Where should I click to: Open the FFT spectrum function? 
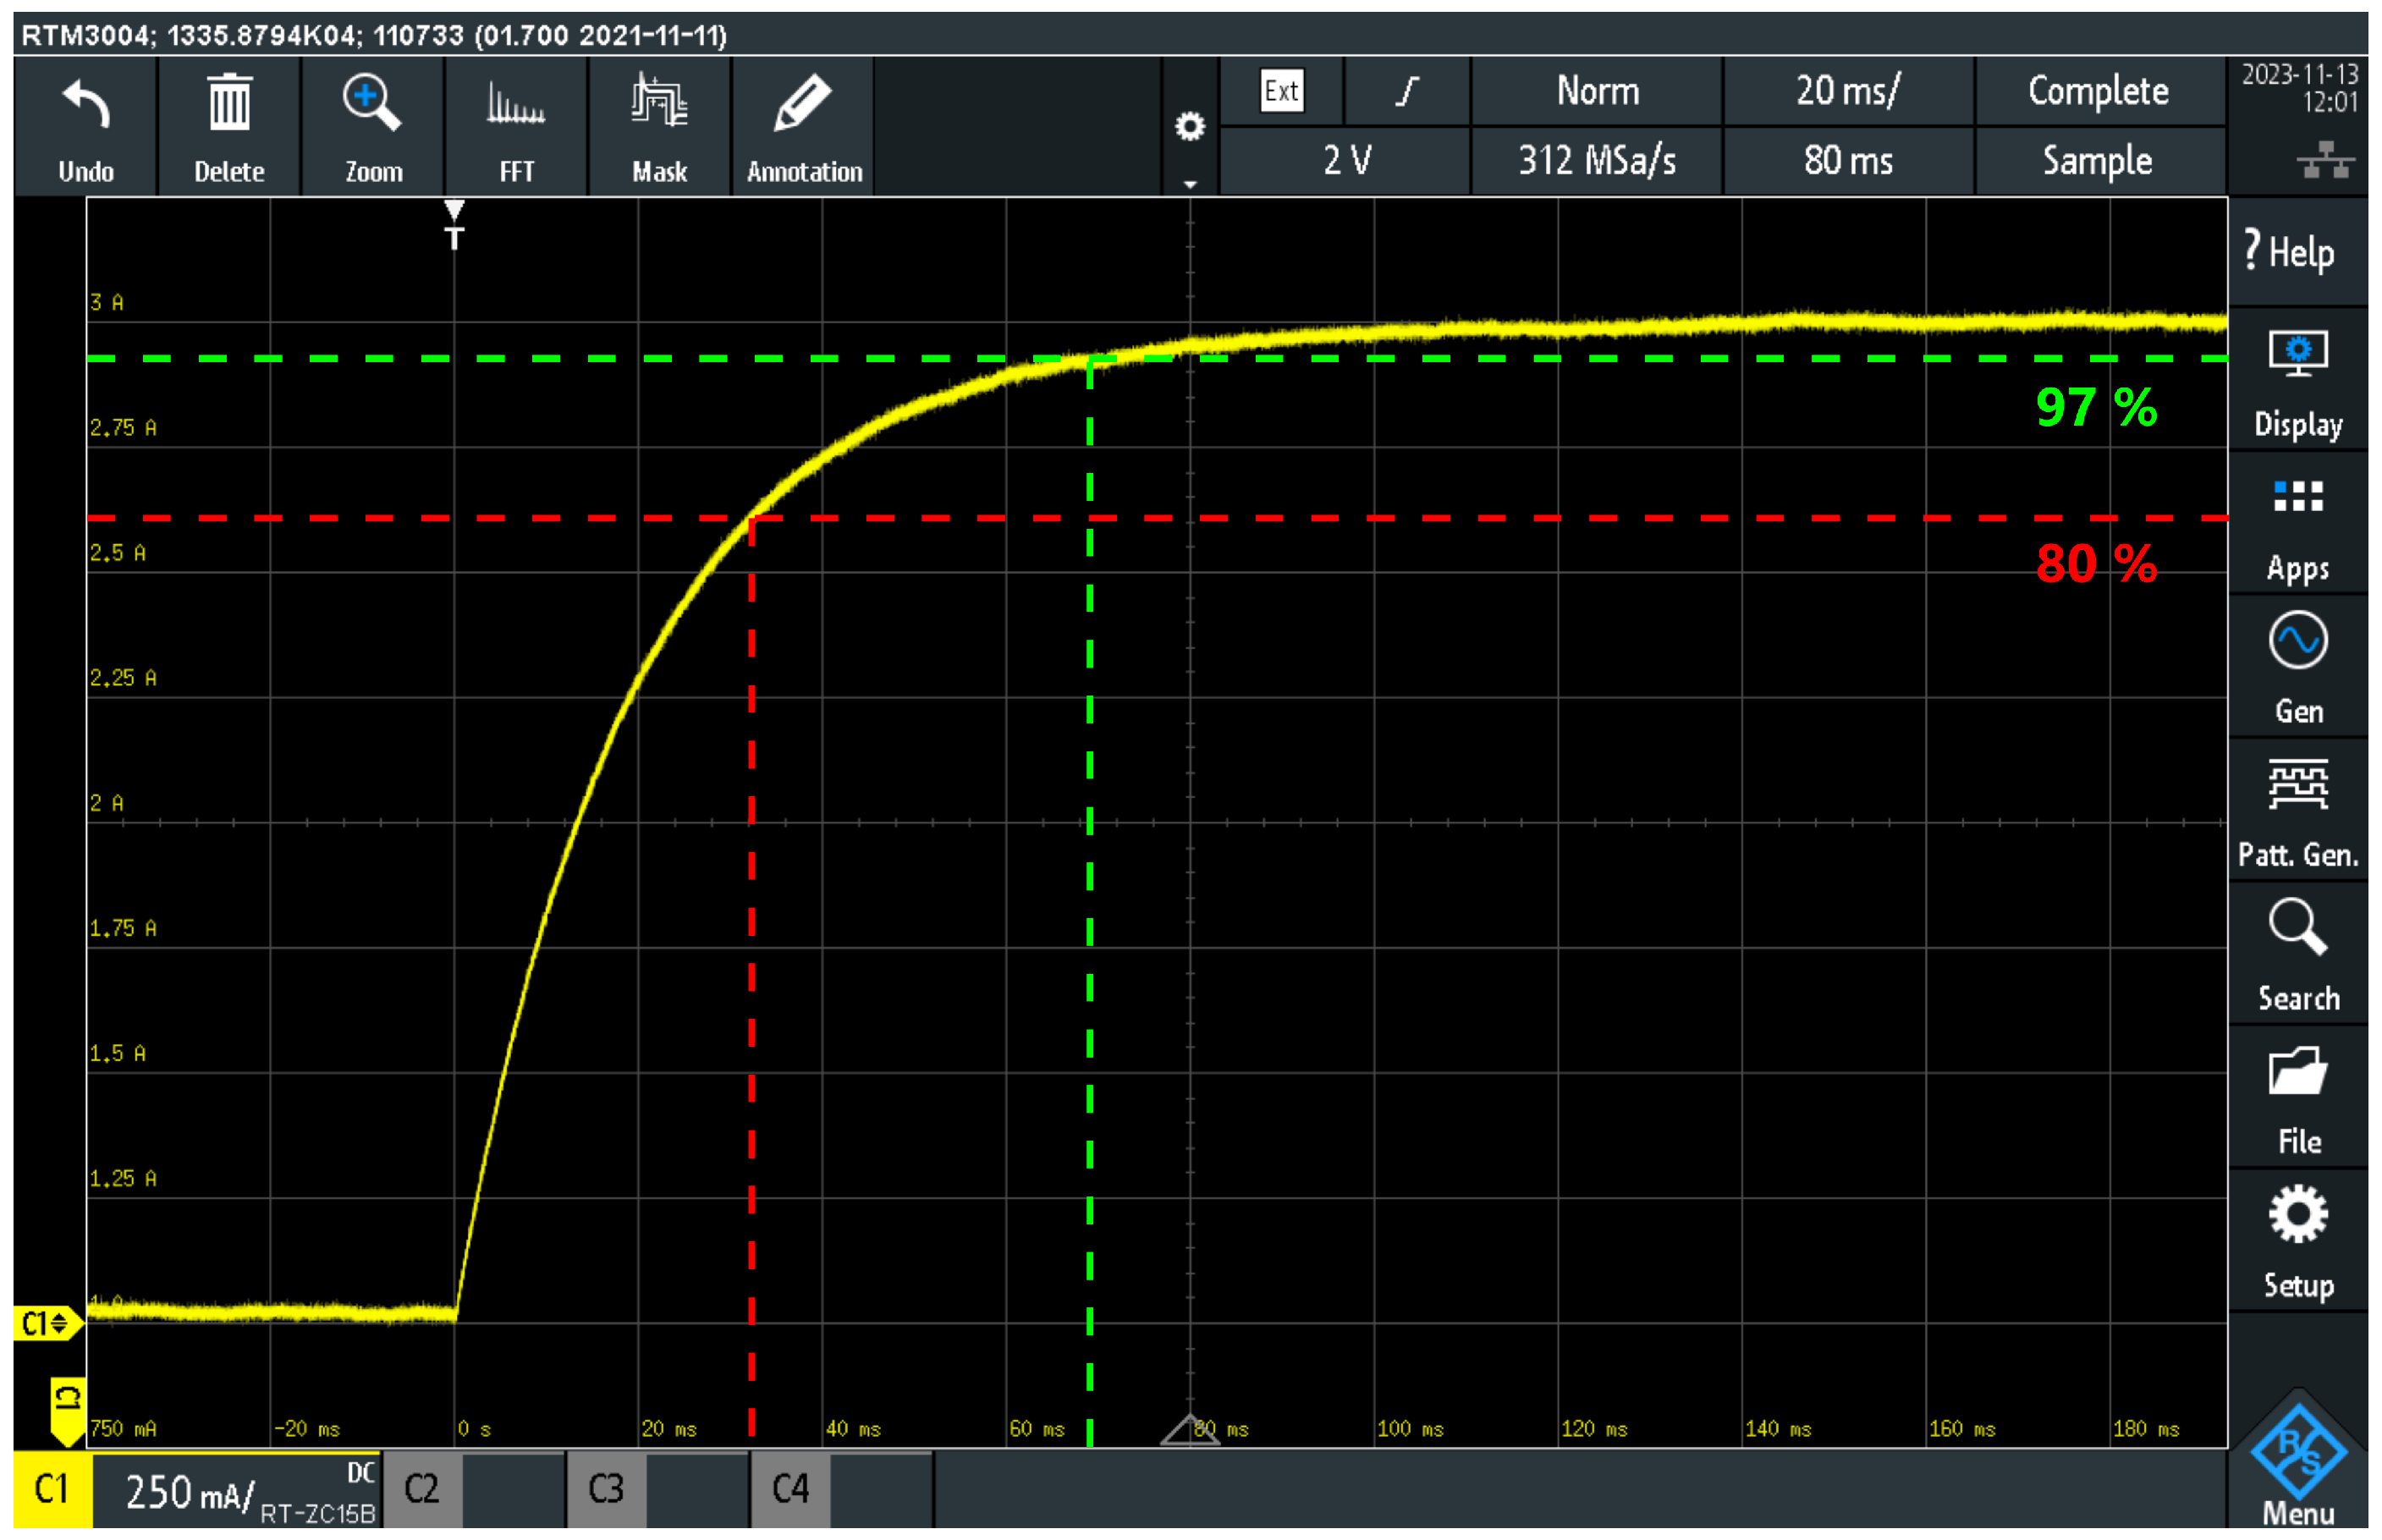[x=516, y=104]
